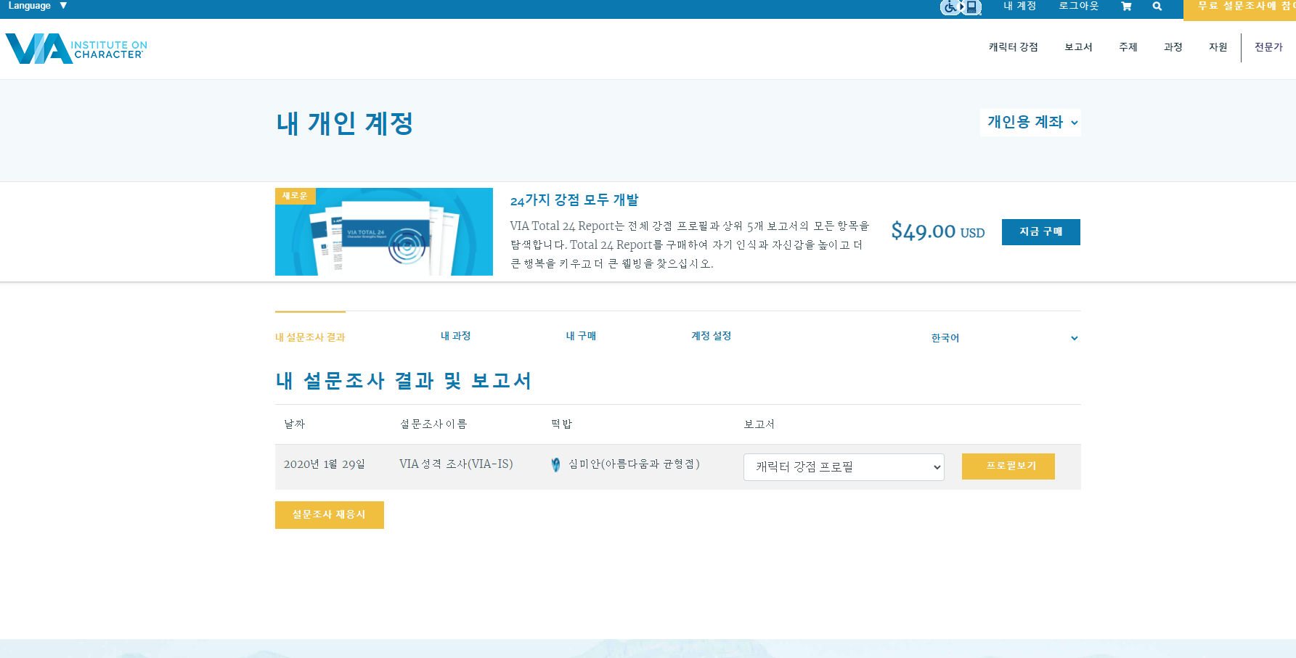This screenshot has height=658, width=1296.
Task: Click the VIA Institute on Character logo
Action: [76, 49]
